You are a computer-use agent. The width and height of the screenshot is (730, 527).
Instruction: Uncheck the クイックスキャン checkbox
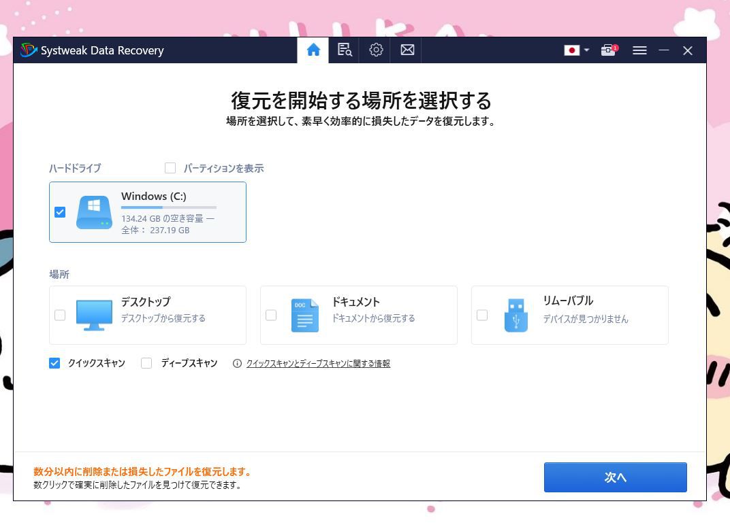point(54,363)
